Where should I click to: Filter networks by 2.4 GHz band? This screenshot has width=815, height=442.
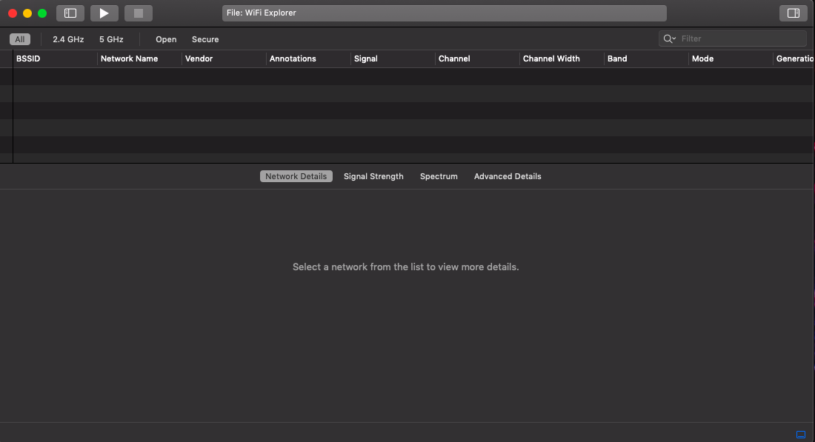[68, 39]
